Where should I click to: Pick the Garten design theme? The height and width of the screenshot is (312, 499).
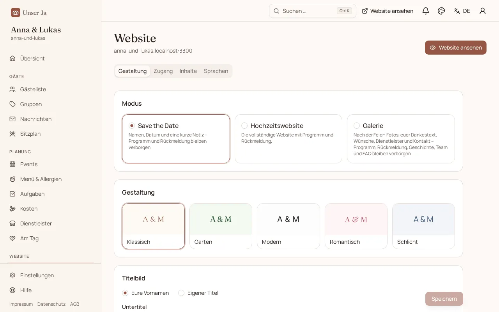point(221,226)
